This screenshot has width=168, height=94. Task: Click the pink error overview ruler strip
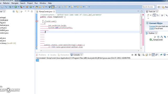tap(143, 32)
